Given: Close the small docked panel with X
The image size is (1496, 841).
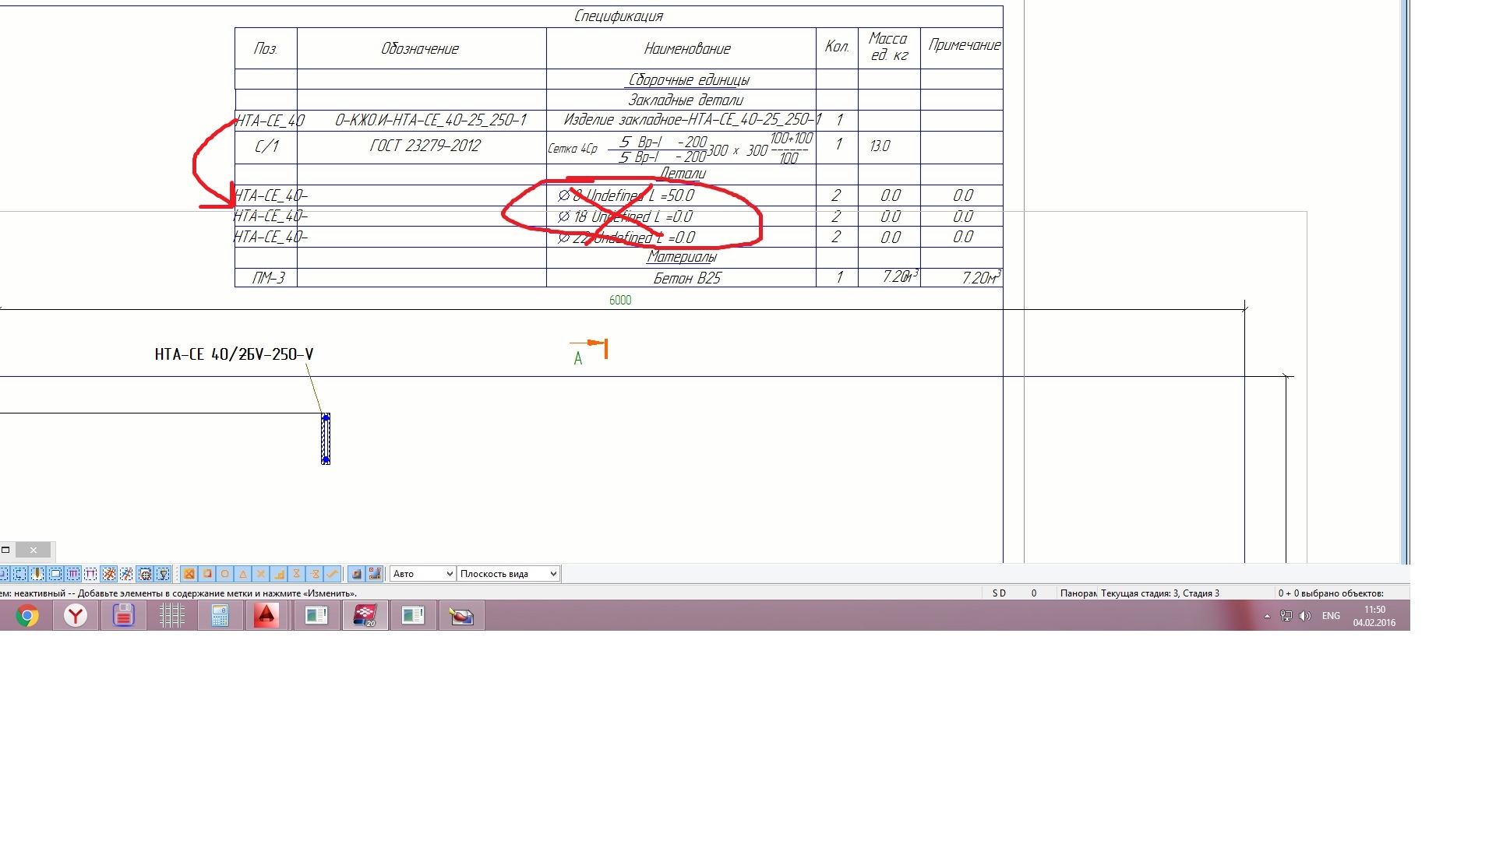Looking at the screenshot, I should point(34,550).
